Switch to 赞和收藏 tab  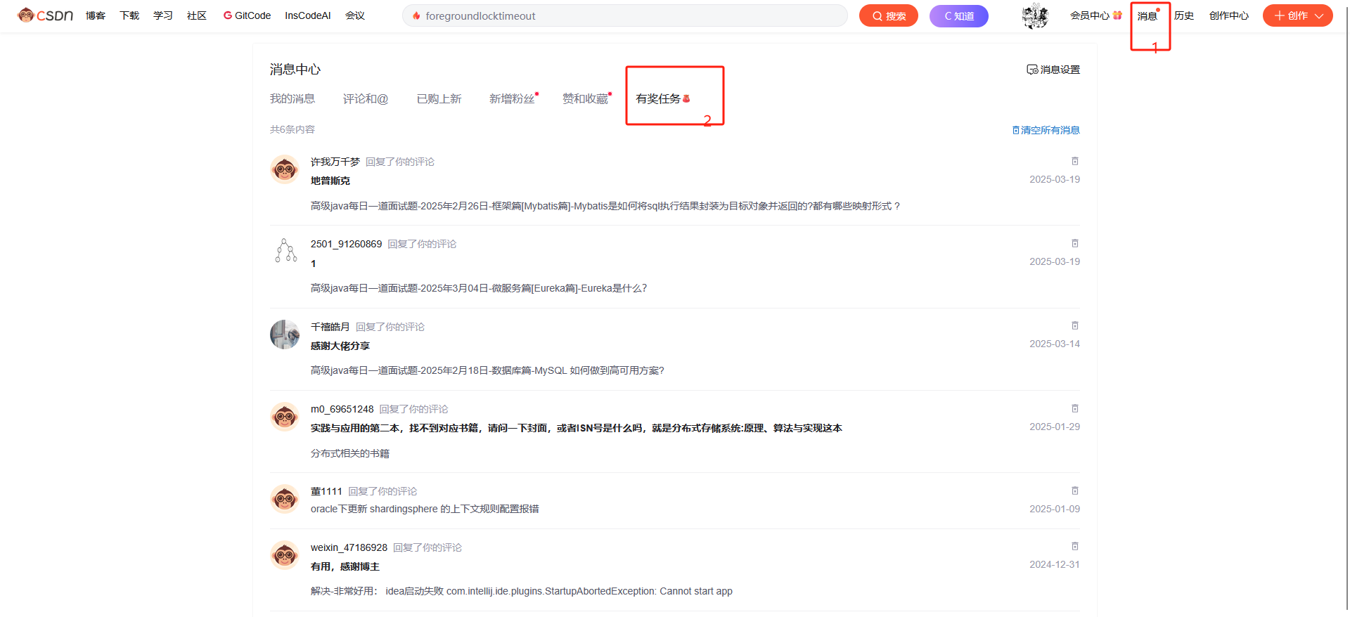point(585,99)
